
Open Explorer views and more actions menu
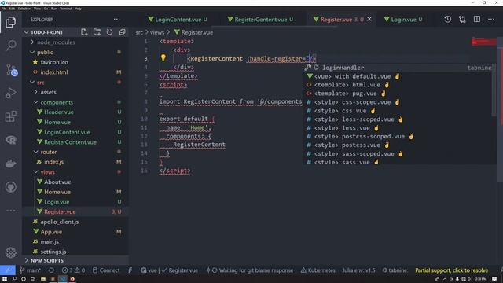pos(117,20)
